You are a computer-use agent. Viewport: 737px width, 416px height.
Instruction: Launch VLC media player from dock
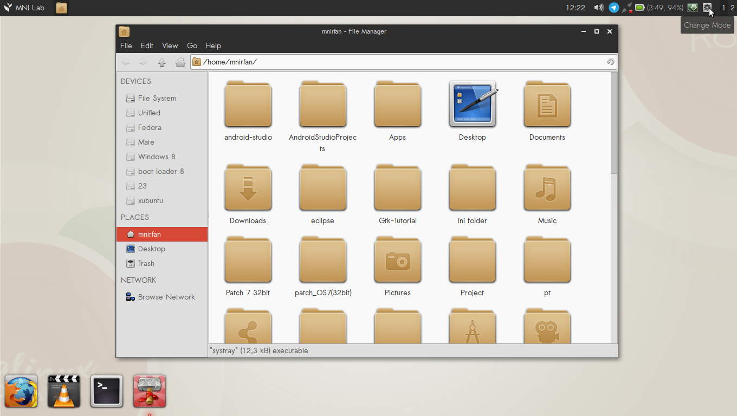[x=64, y=391]
